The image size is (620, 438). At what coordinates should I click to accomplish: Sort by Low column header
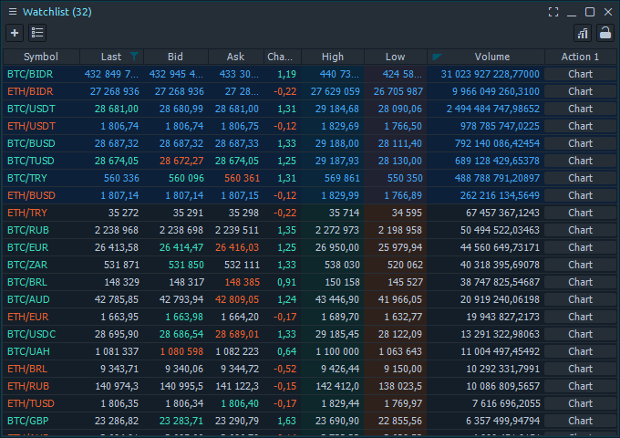tap(396, 57)
